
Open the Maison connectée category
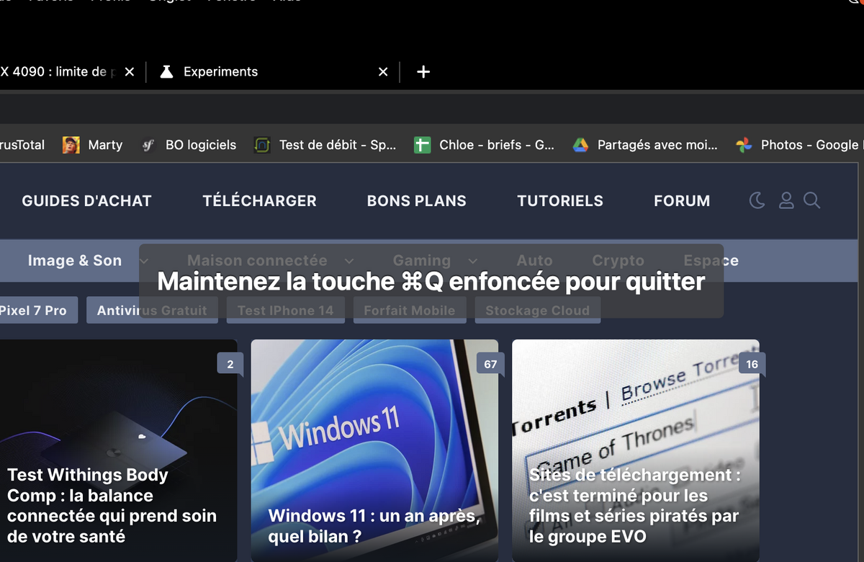click(x=257, y=261)
